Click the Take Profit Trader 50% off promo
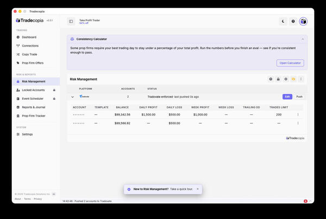Screen dimensions: 326x219 [90, 22]
